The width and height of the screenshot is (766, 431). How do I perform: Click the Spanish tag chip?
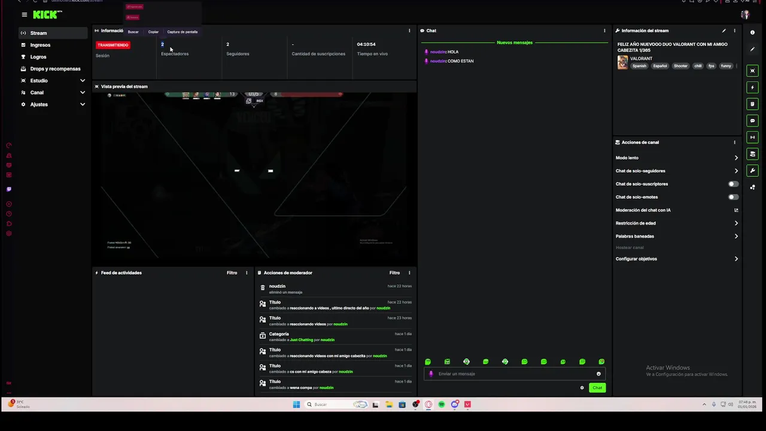tap(639, 66)
